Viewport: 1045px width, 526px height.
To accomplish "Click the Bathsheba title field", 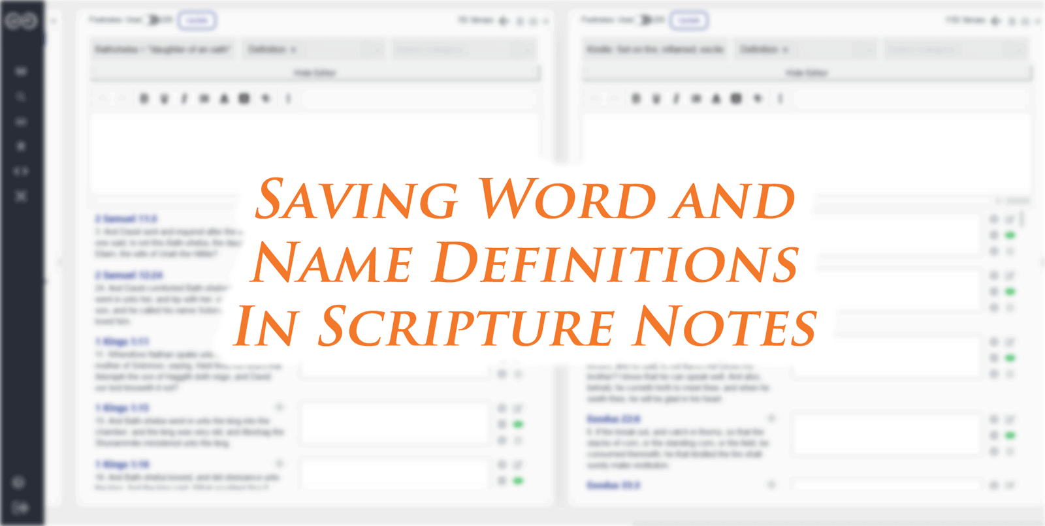I will [163, 50].
